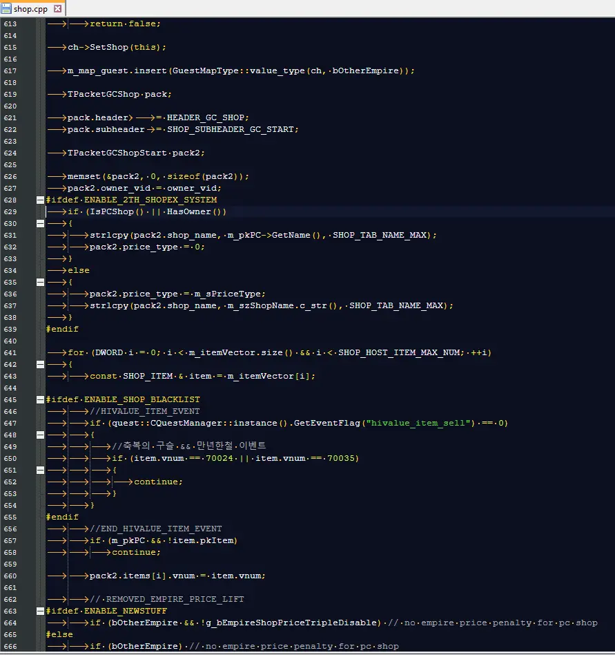This screenshot has width=615, height=655.
Task: Collapse the #ifdef ENABLE_NEWSTUFF block
Action: point(41,611)
